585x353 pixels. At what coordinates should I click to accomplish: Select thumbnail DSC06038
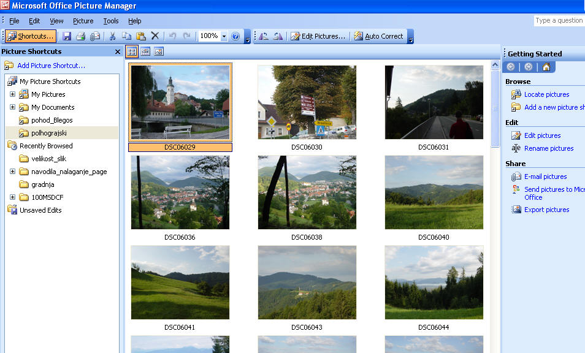click(307, 192)
